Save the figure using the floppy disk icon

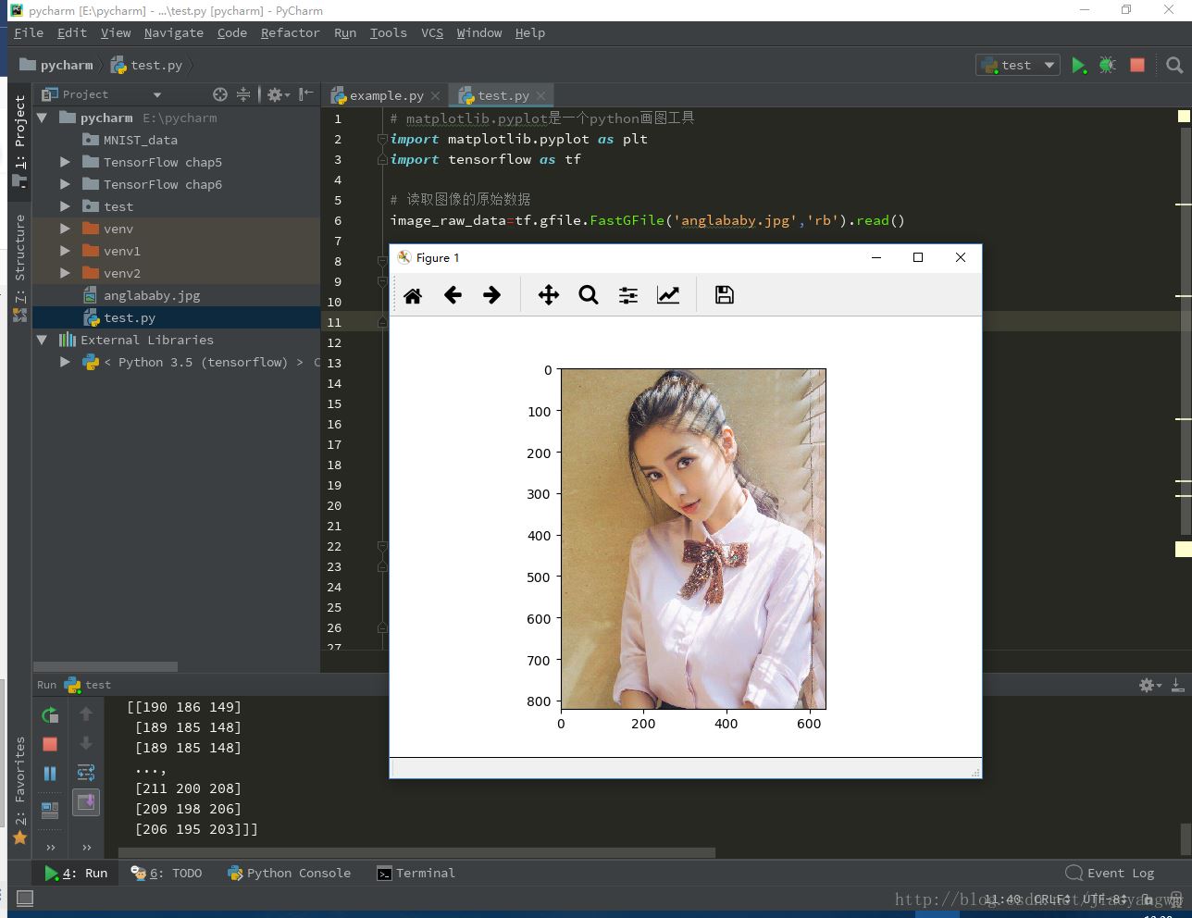(x=725, y=295)
